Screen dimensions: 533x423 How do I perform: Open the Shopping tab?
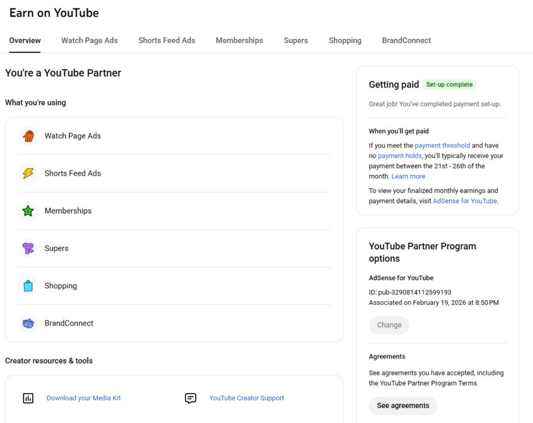coord(345,41)
